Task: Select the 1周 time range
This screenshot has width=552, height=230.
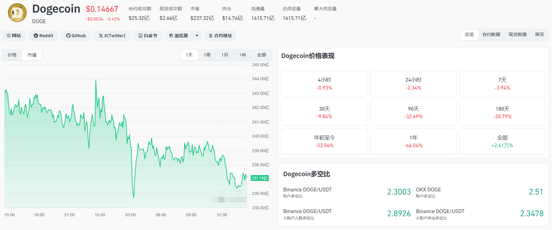Action: (x=207, y=55)
